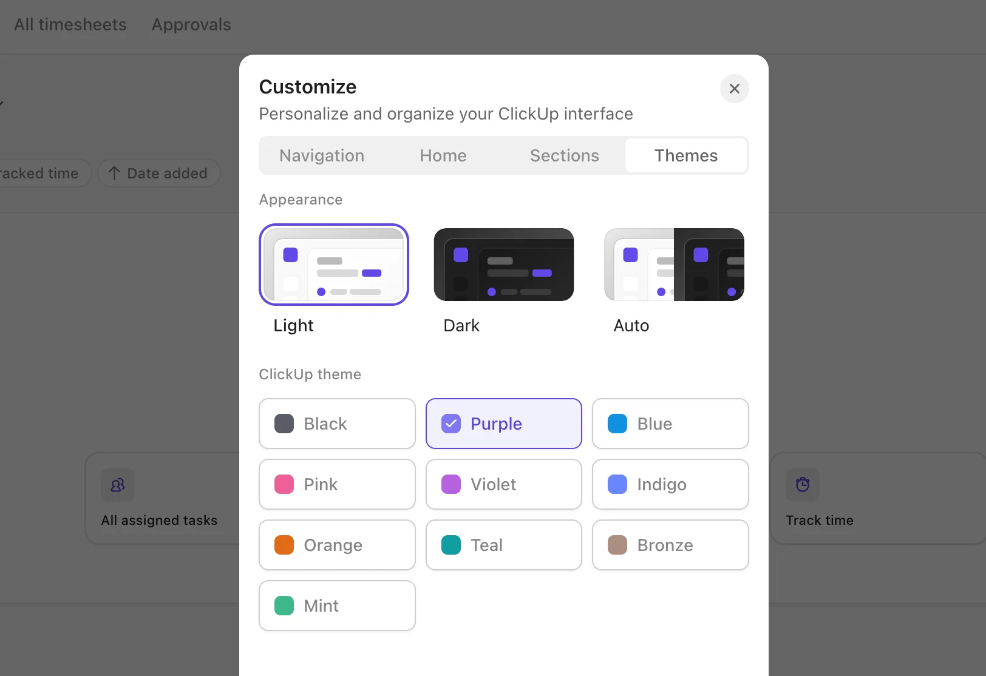The width and height of the screenshot is (986, 676).
Task: Click the Indigo color swatch
Action: 617,484
